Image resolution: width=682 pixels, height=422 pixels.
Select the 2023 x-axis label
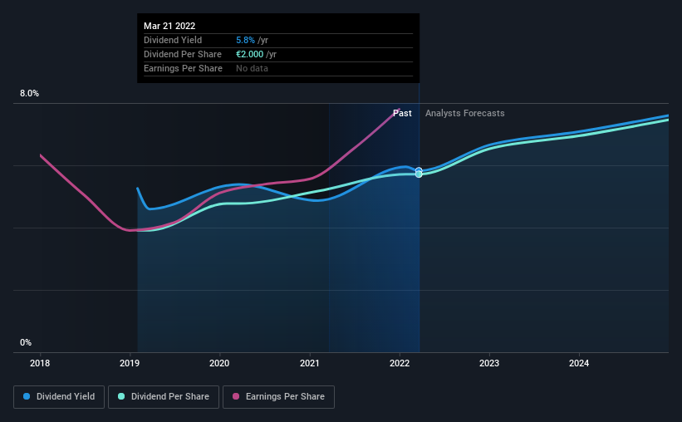tap(489, 363)
